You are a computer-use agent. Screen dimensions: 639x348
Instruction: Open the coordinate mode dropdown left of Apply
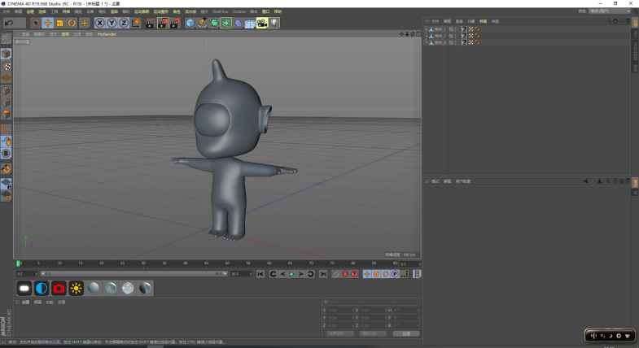click(340, 333)
